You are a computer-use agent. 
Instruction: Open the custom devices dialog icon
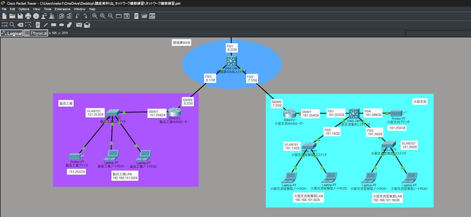(126, 16)
